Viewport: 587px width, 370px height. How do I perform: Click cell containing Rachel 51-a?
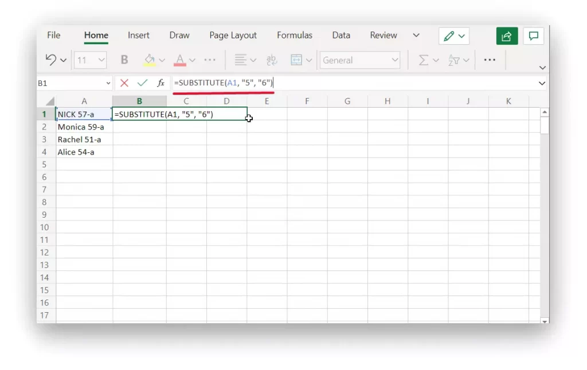click(x=84, y=140)
